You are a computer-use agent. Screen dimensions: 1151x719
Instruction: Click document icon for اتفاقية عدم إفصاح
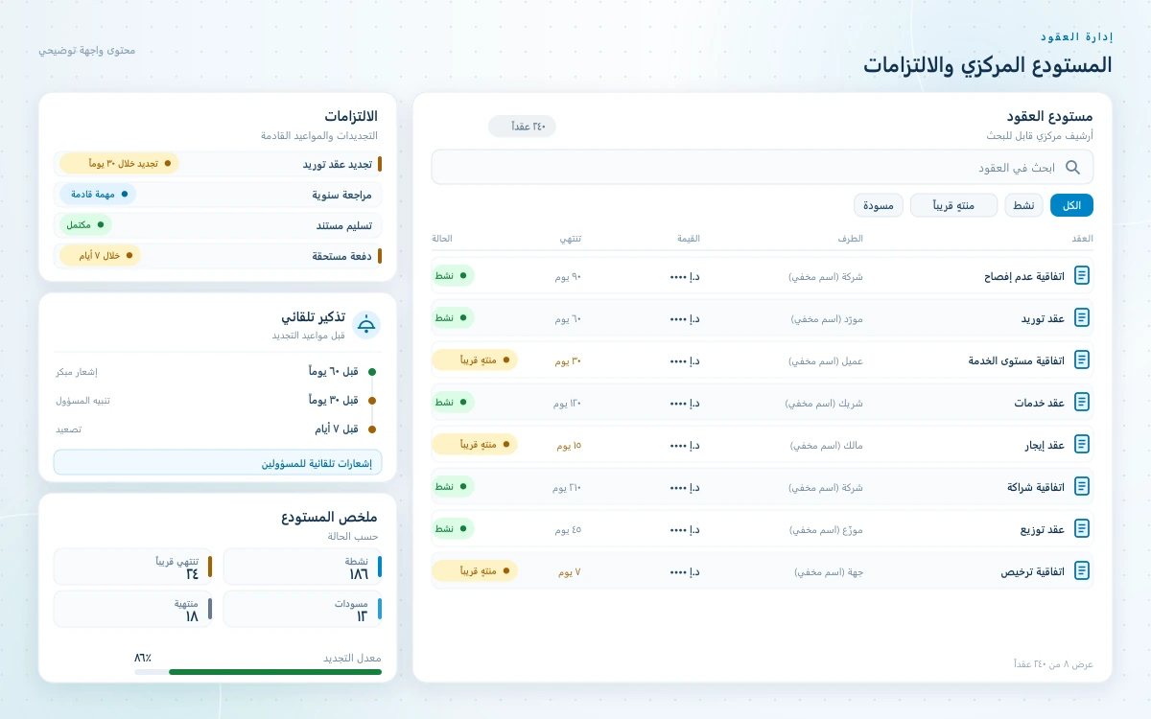pyautogui.click(x=1082, y=276)
